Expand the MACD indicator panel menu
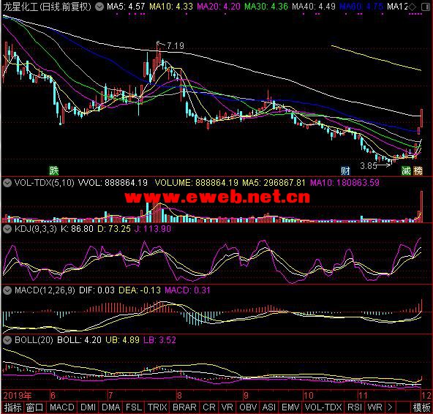The image size is (433, 414). coord(7,290)
